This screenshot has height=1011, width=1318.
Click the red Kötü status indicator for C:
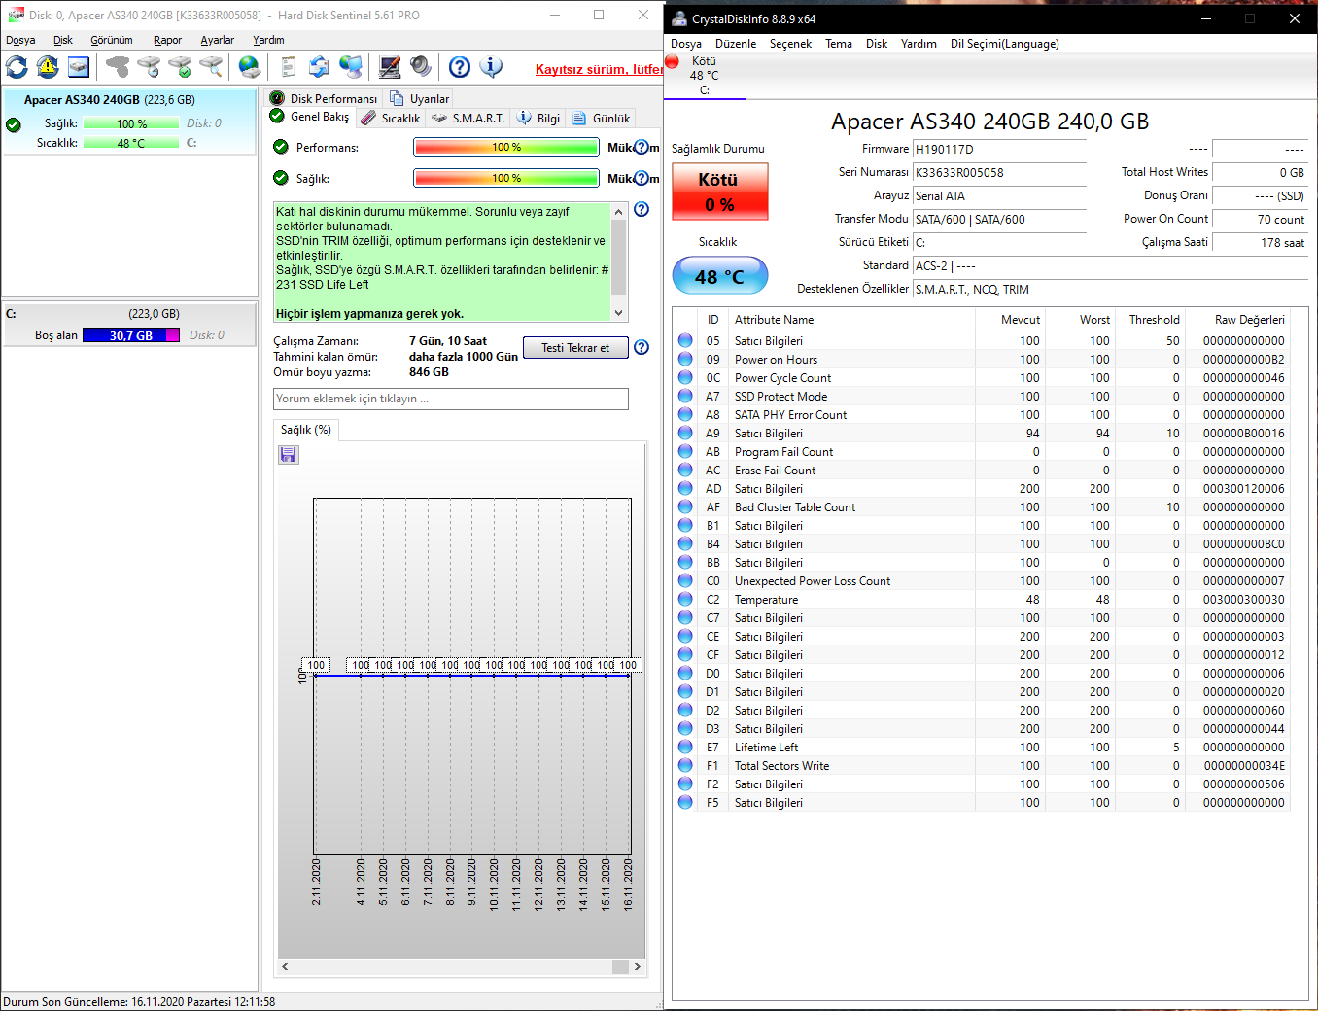coord(673,62)
